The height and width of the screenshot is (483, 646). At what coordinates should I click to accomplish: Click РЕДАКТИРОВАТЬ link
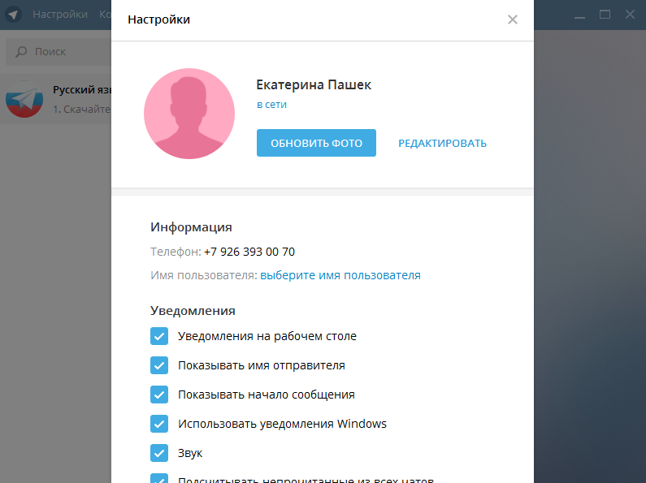tap(442, 143)
